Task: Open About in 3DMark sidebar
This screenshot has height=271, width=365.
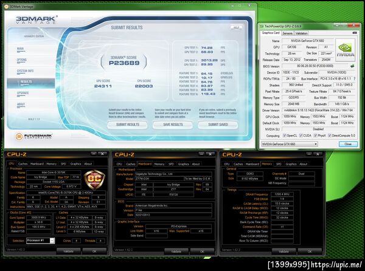Action: click(x=21, y=105)
